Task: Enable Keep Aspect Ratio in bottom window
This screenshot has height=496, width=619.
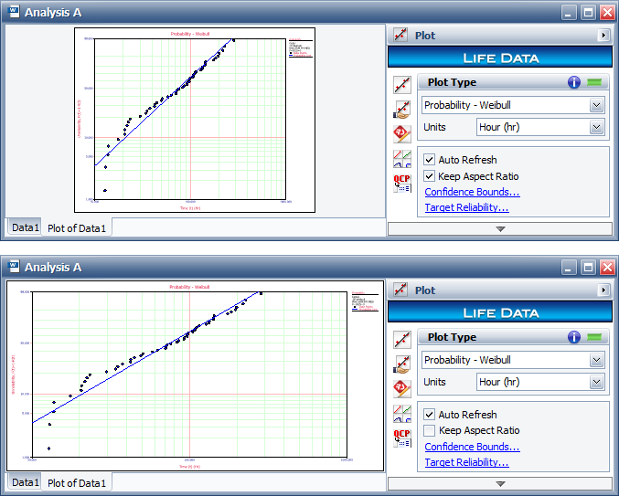Action: pos(430,431)
